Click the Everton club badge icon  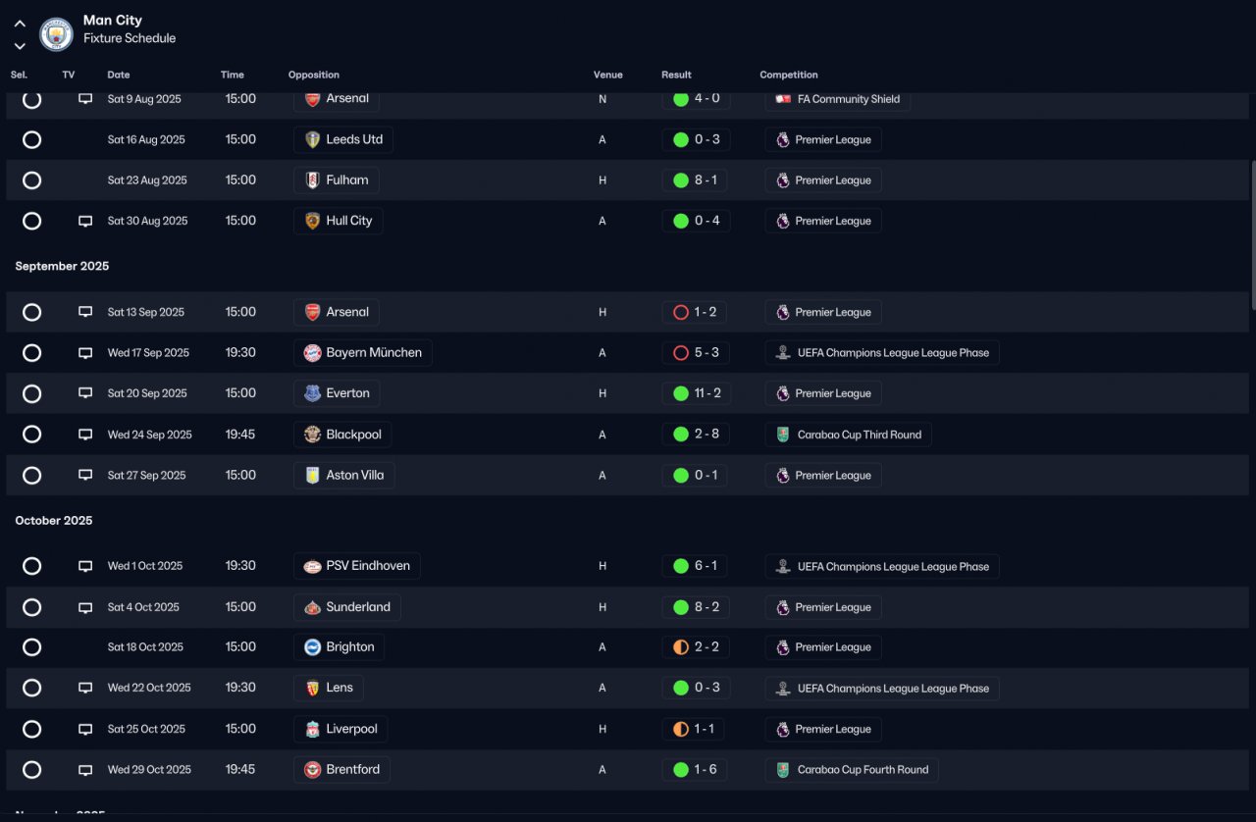(x=312, y=393)
